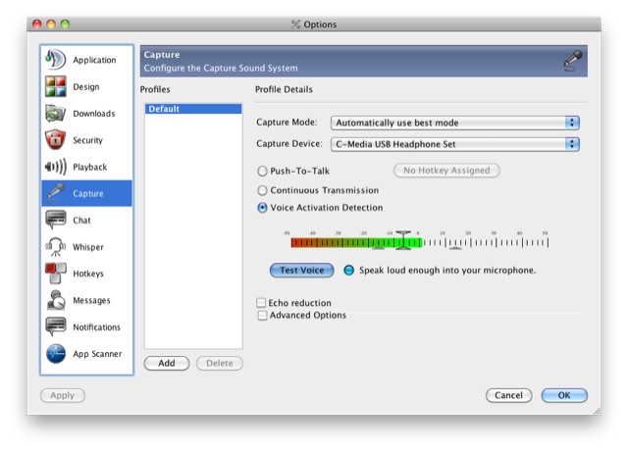This screenshot has height=452, width=628.
Task: Open the Capture Device dropdown
Action: click(x=456, y=144)
